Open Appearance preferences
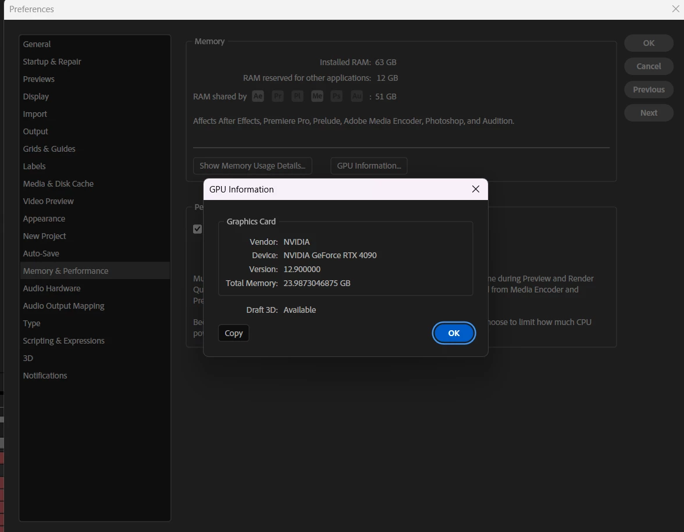This screenshot has height=532, width=684. point(95,219)
